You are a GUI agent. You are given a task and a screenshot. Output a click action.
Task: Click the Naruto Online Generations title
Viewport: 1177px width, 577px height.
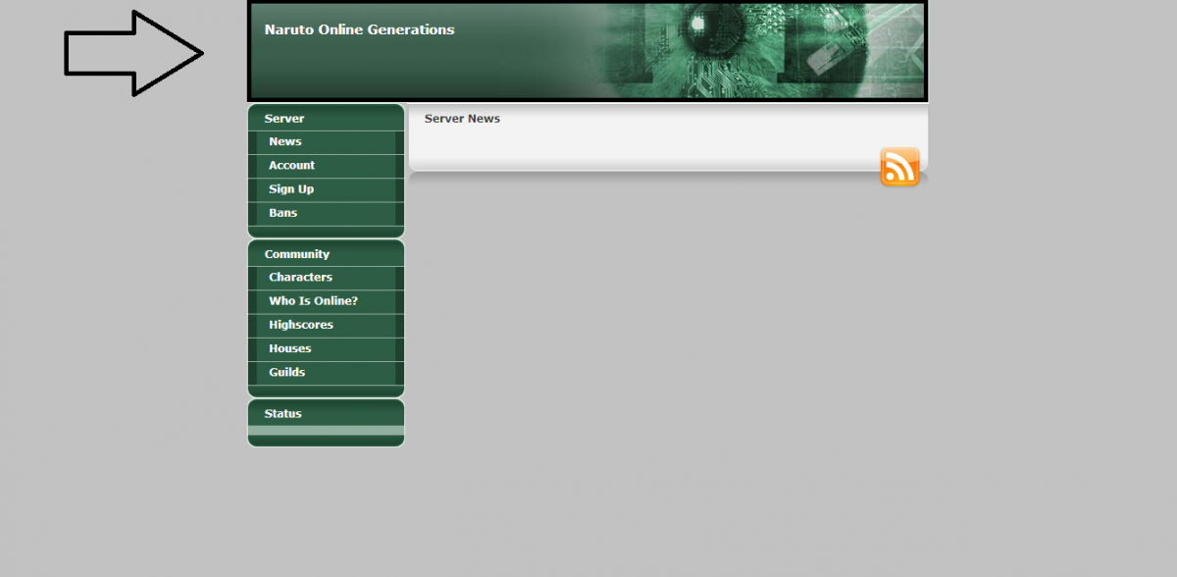359,29
